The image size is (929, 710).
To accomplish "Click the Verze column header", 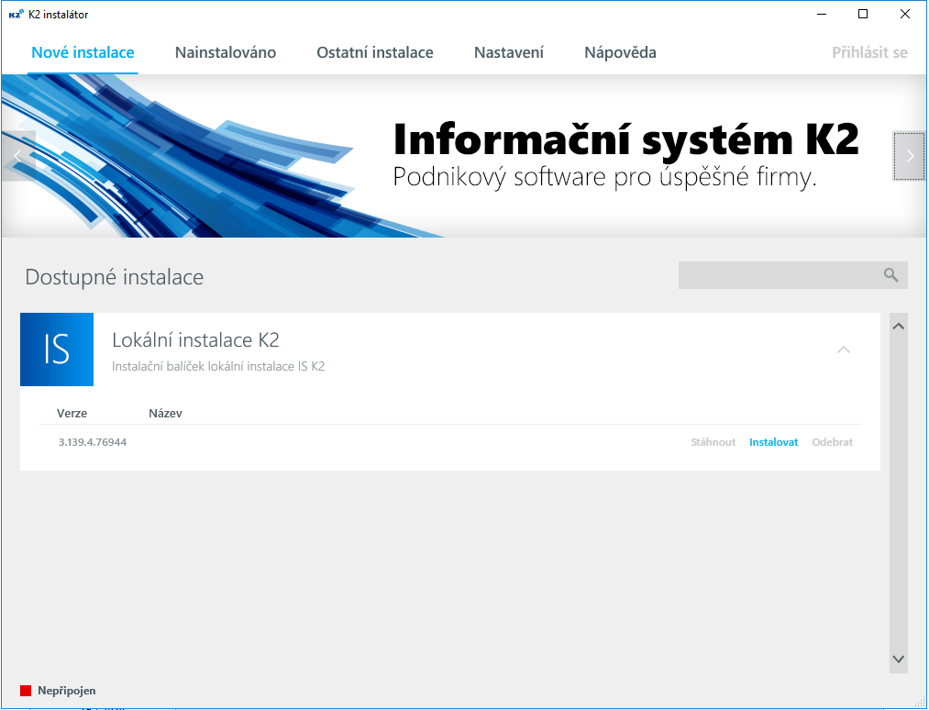I will click(72, 413).
